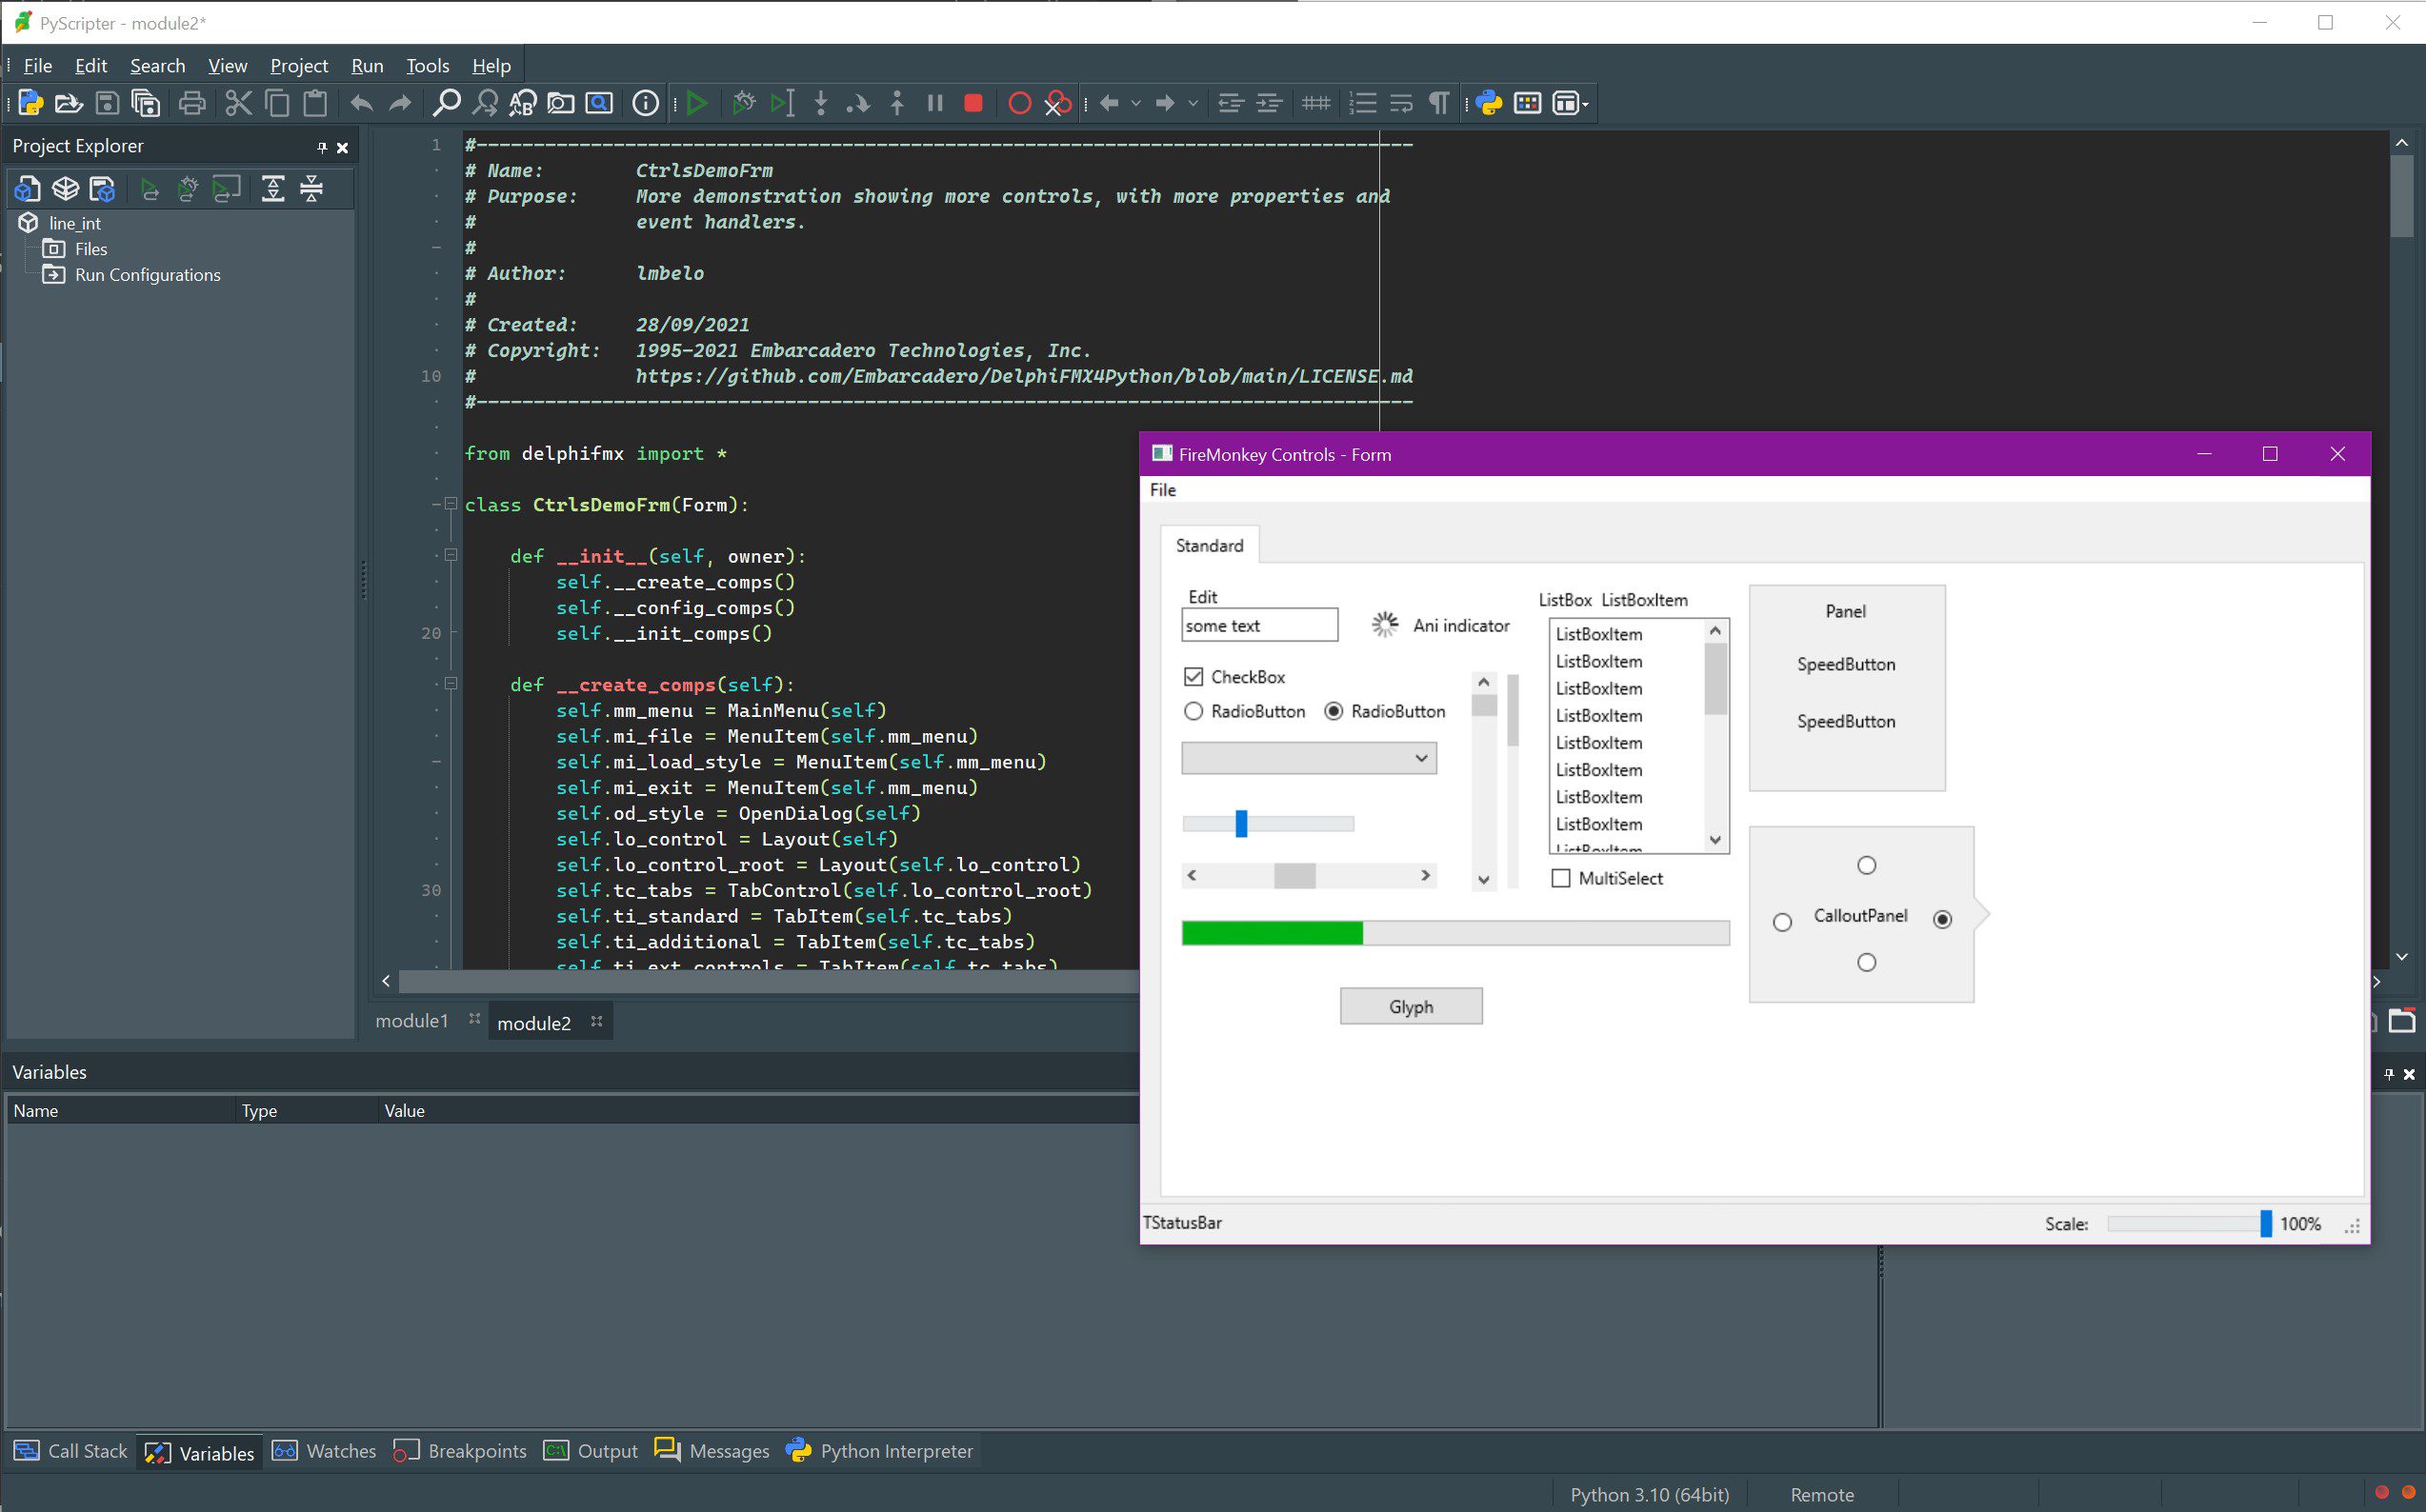Open the back-navigation history dropdown arrow

[x=1136, y=103]
